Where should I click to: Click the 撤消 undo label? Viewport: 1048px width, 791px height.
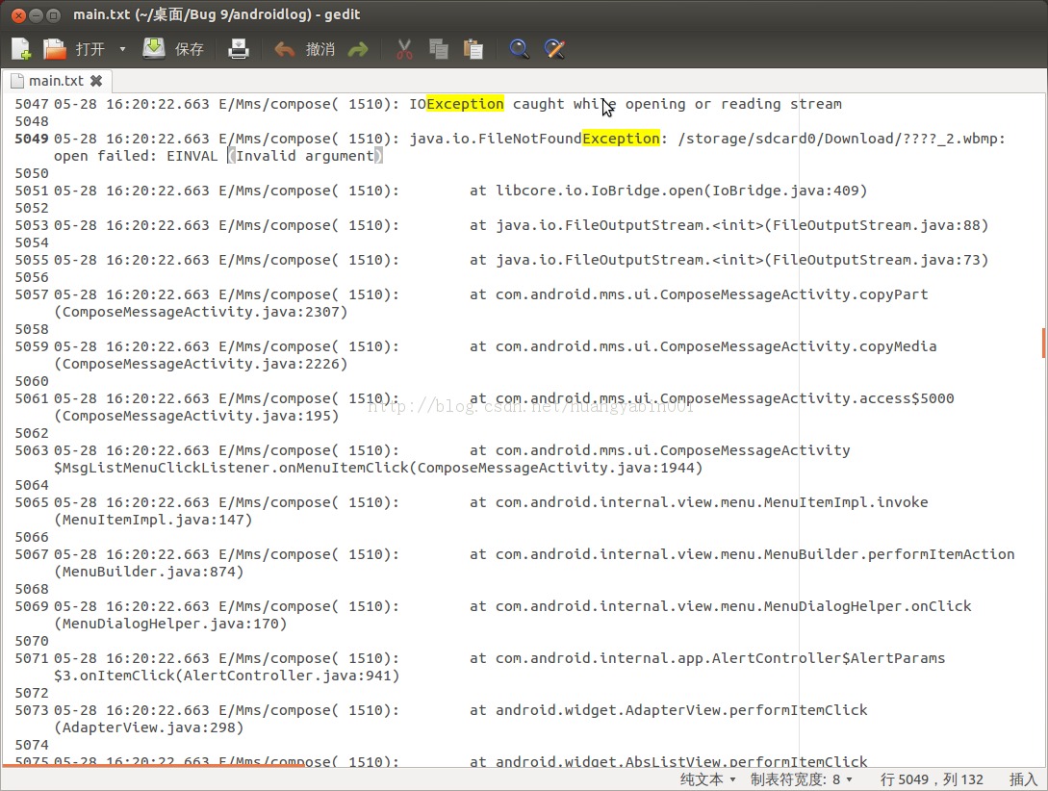coord(320,49)
